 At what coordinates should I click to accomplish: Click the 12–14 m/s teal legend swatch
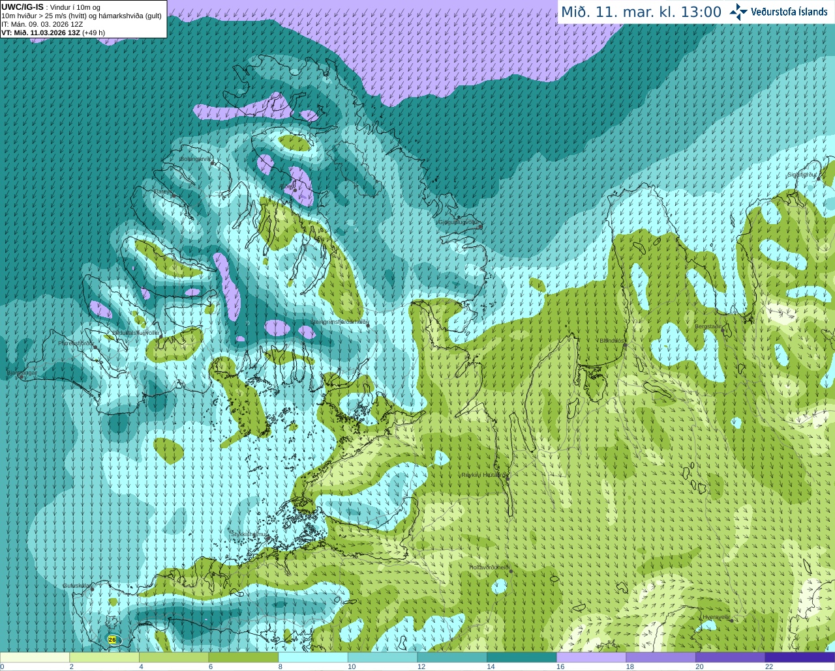[x=452, y=657]
